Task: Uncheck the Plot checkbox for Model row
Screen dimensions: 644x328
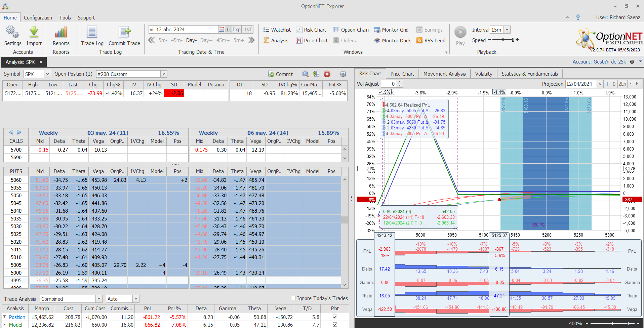Action: click(335, 325)
